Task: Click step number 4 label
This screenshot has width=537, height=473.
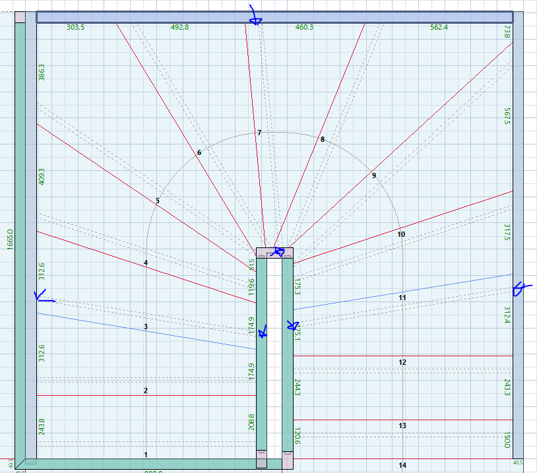Action: (x=146, y=263)
